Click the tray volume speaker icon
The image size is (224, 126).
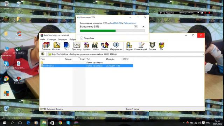pos(199,123)
